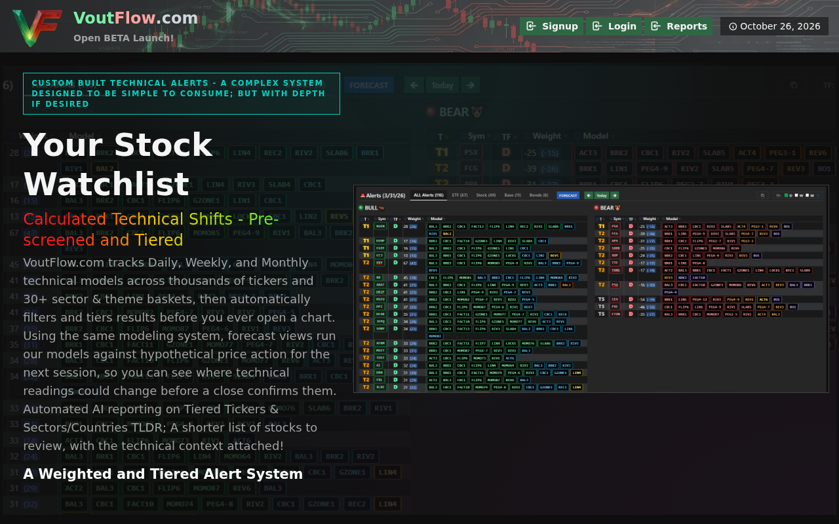Click the paragraph starting 'Automated AI reporting'

tap(170, 427)
